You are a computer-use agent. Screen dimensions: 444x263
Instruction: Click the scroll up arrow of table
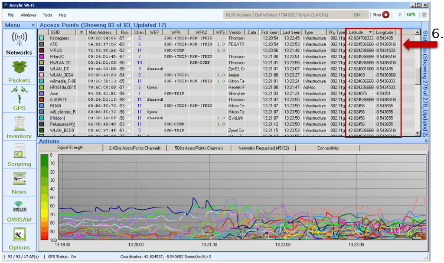(x=418, y=32)
